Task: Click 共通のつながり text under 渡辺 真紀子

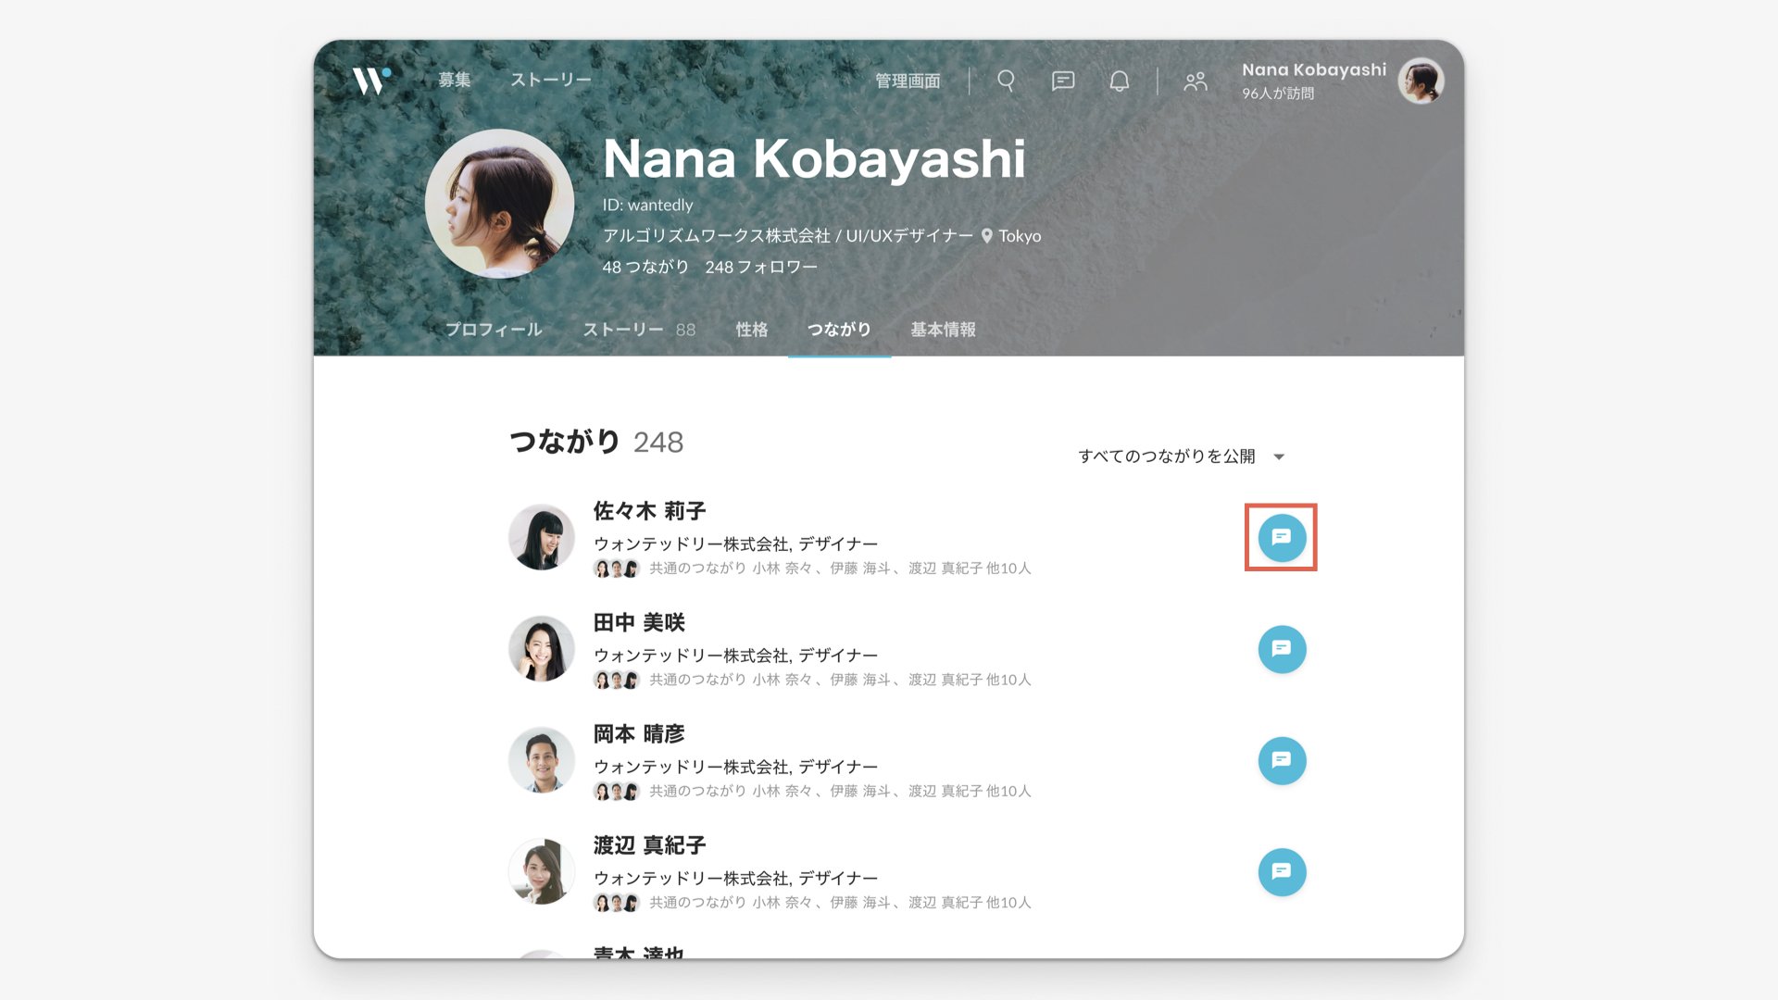Action: coord(840,903)
